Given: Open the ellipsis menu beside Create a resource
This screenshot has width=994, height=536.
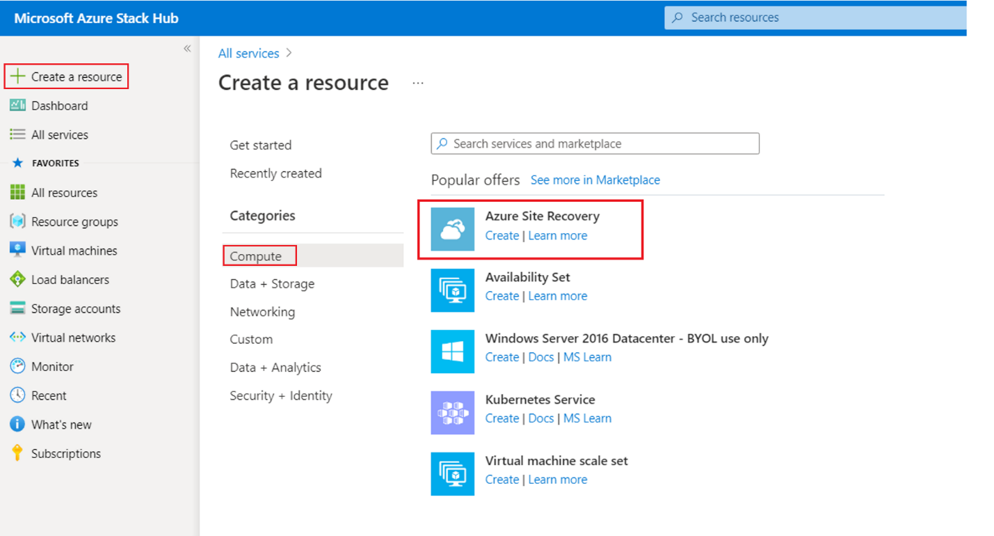Looking at the screenshot, I should 417,83.
